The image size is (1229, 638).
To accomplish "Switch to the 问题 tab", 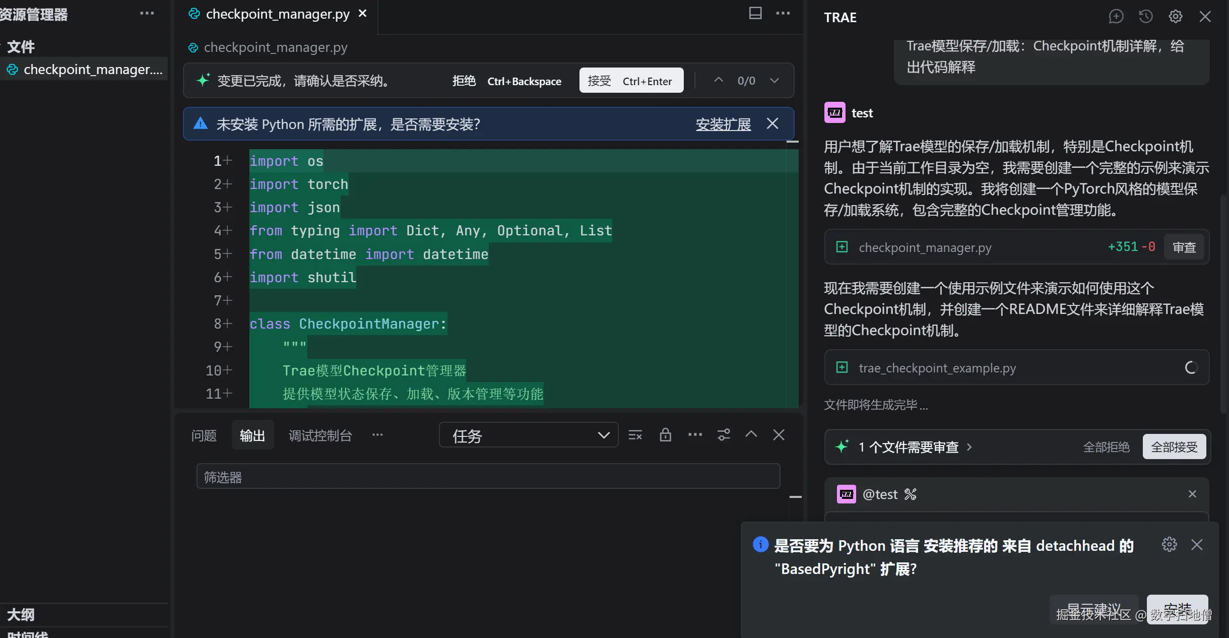I will click(204, 435).
